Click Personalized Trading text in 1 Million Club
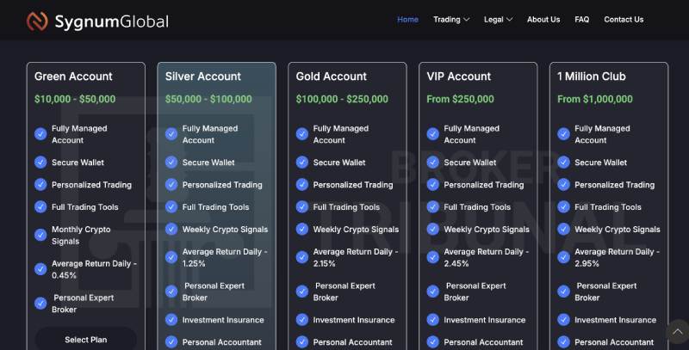689x350 pixels. tap(614, 185)
